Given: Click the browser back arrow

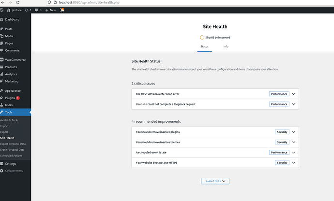Looking at the screenshot, I should 4,3.
